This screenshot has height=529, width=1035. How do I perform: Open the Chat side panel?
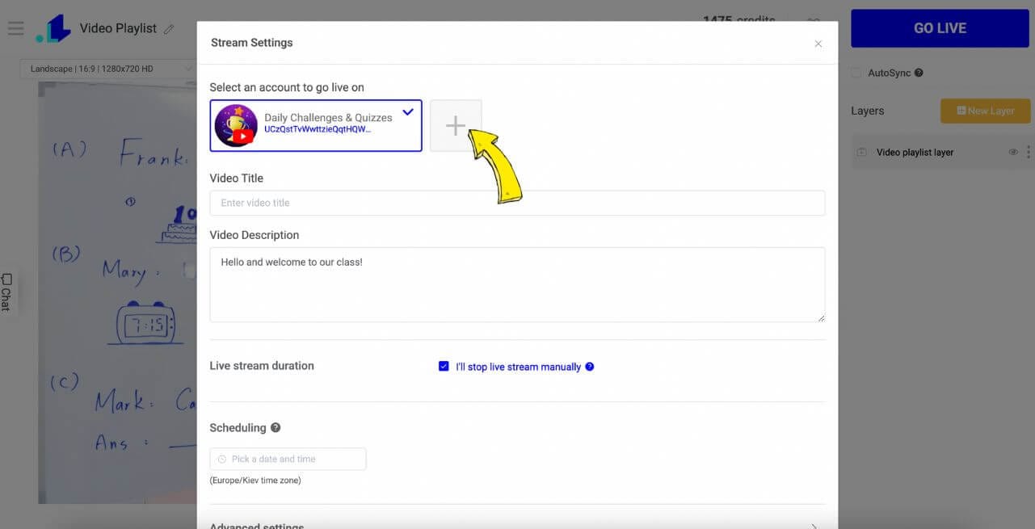(x=6, y=292)
